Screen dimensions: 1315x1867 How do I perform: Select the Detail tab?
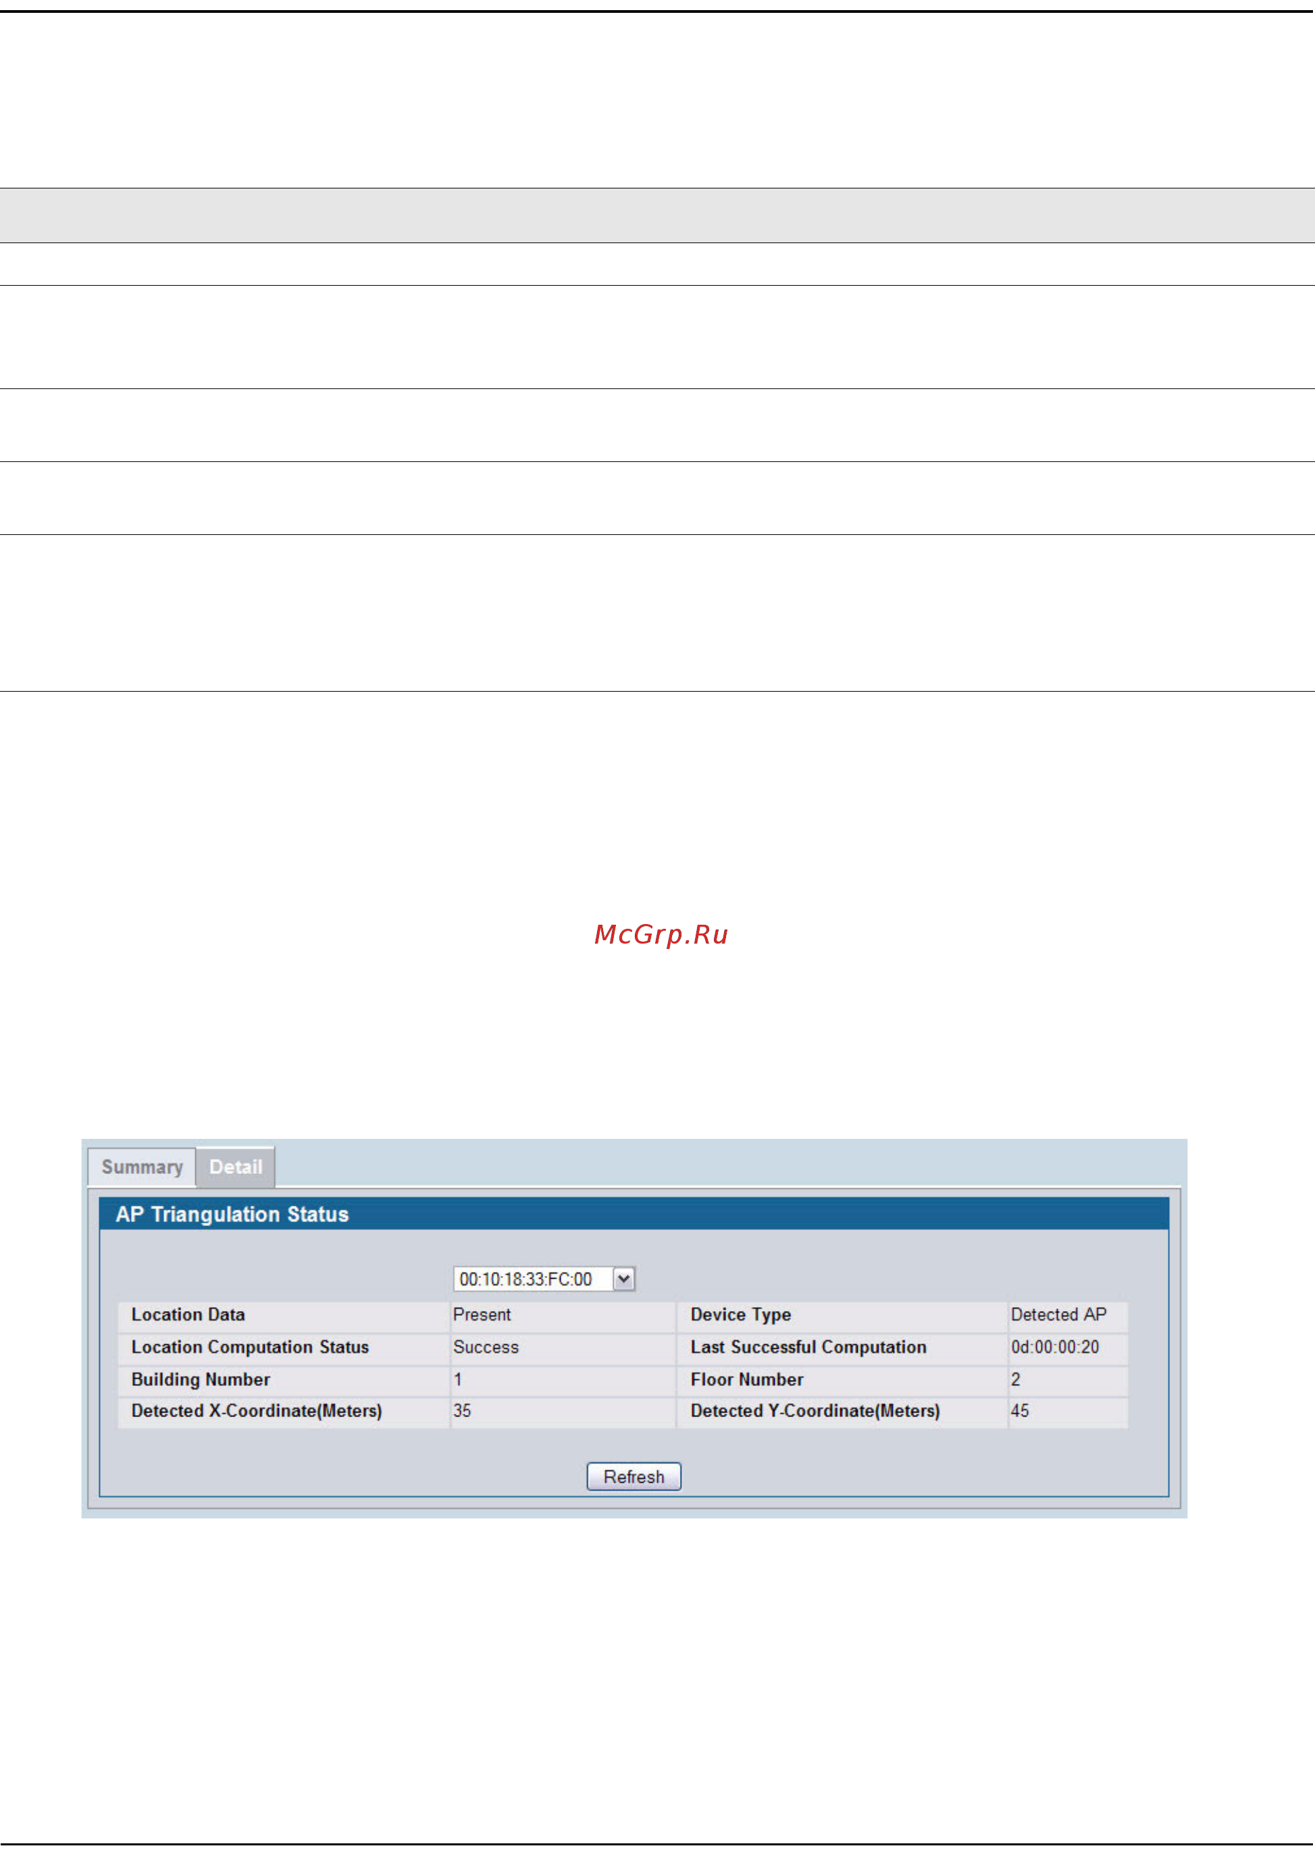[x=236, y=1167]
